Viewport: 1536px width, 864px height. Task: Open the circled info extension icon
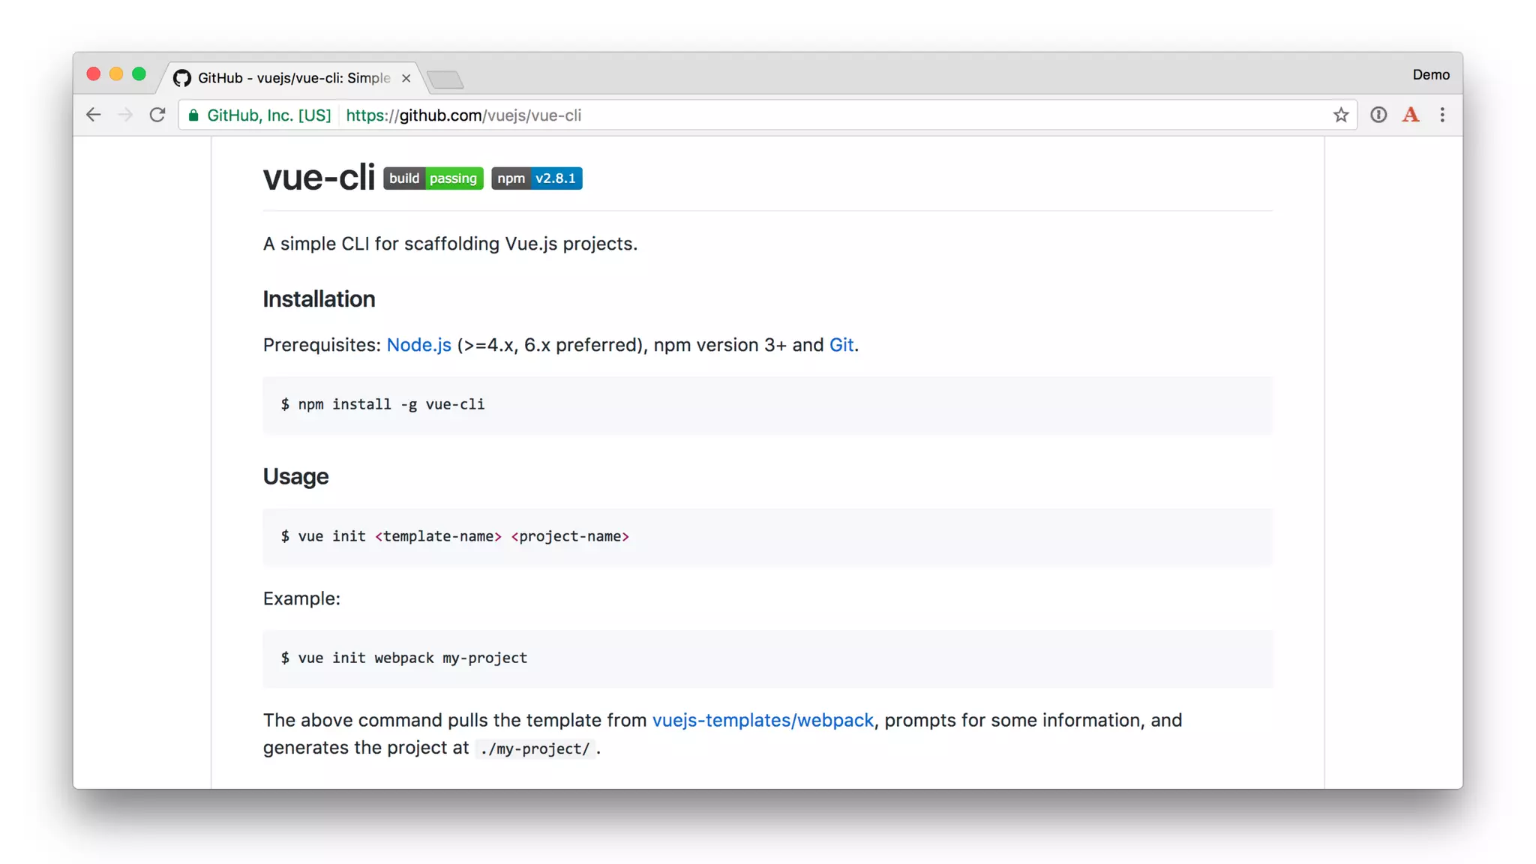click(x=1378, y=115)
